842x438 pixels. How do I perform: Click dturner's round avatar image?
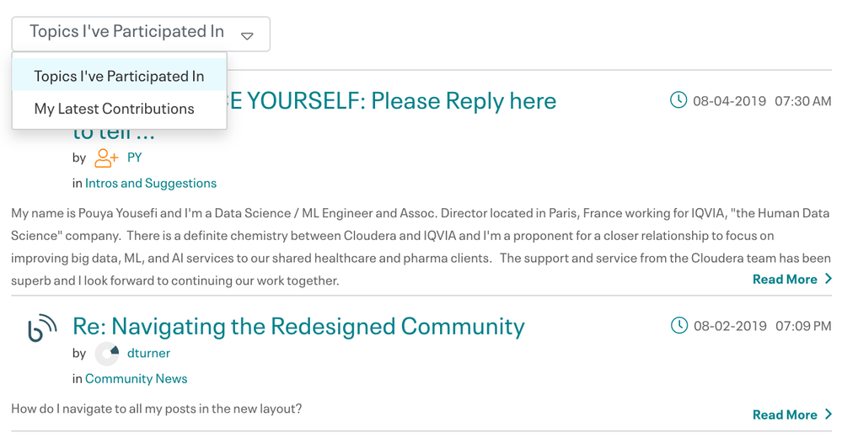point(107,354)
